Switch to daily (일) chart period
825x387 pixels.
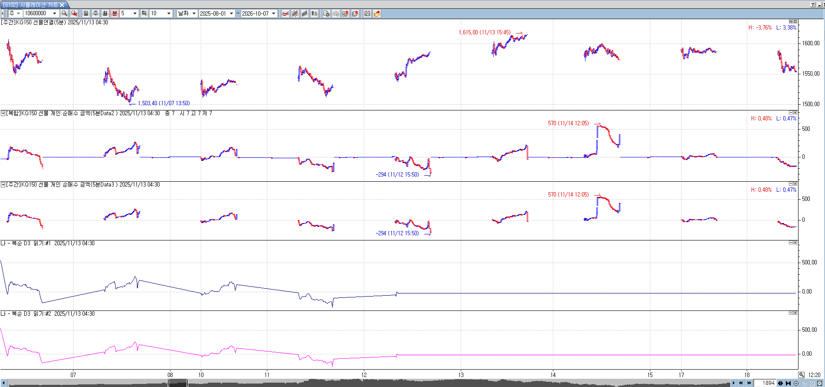86,13
